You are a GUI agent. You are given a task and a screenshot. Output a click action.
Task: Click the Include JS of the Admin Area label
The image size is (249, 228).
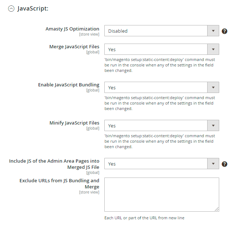tap(54, 164)
